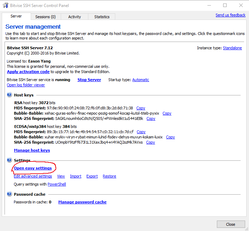
Task: Copy the ECDSA MD5 fingerprint
Action: point(141,132)
